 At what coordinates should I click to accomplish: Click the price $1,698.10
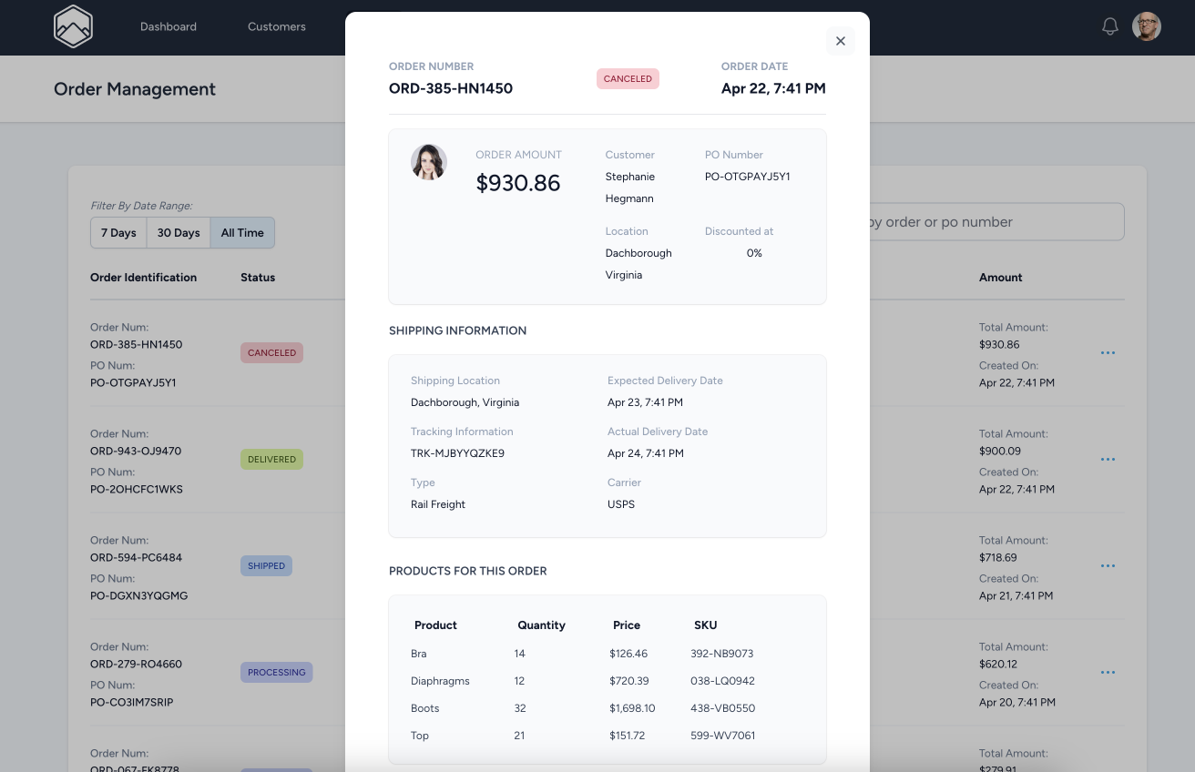point(632,708)
